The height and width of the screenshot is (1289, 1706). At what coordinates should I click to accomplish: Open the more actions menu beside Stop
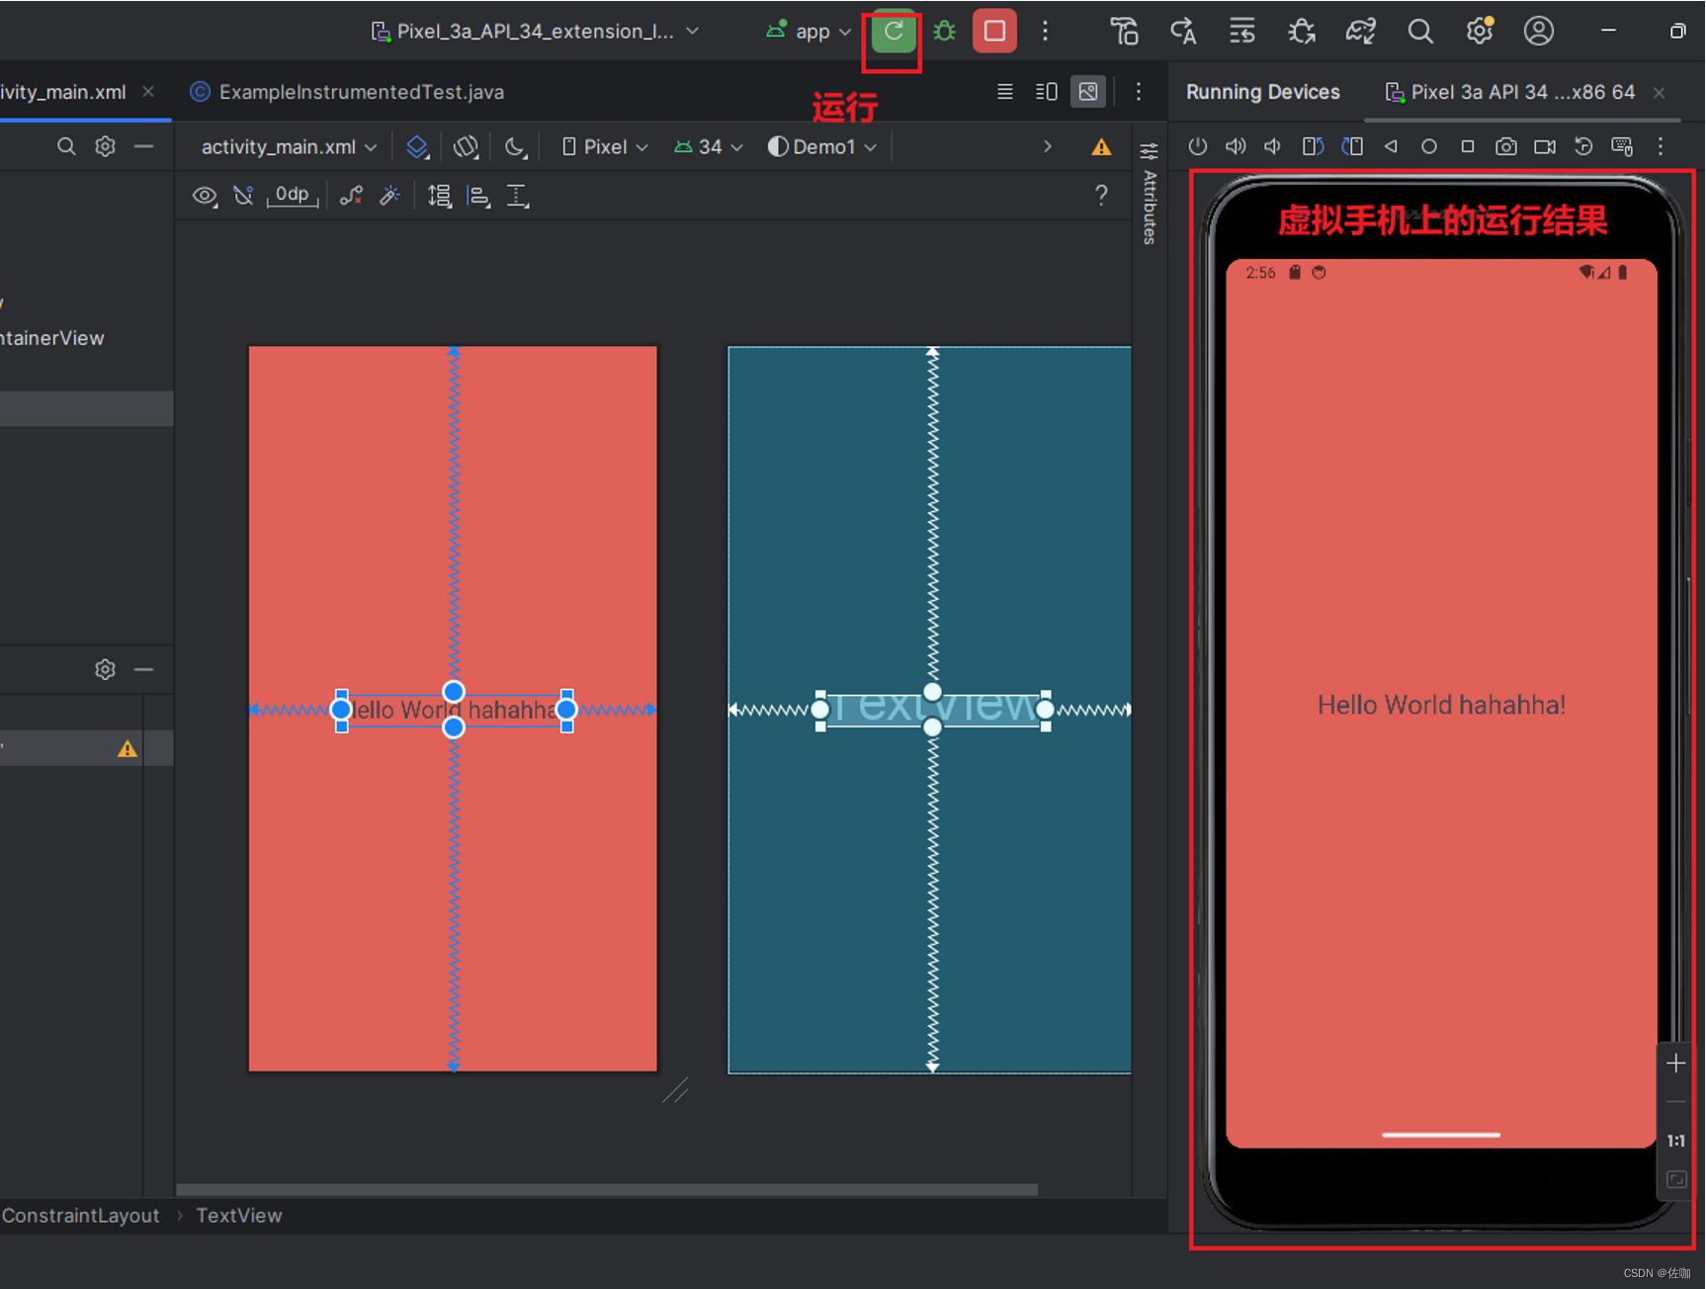(1045, 32)
